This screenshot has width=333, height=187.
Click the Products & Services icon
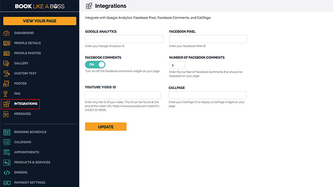coord(7,163)
